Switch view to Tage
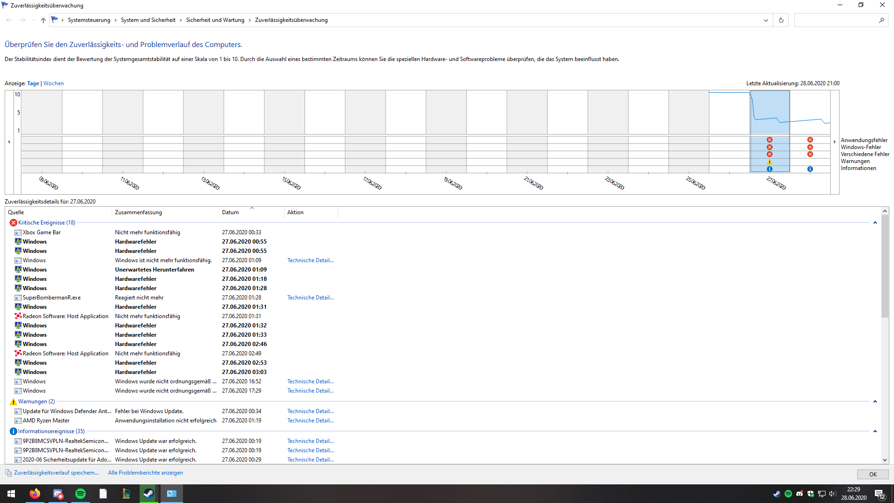The height and width of the screenshot is (503, 894). pos(33,83)
